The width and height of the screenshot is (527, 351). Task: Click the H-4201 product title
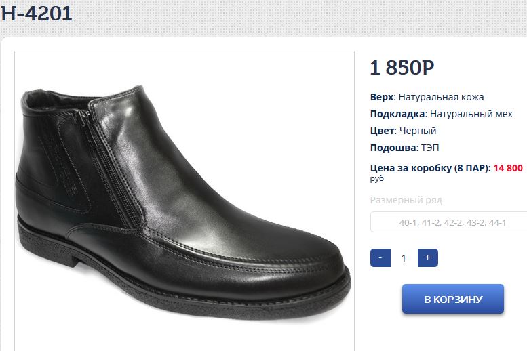37,13
